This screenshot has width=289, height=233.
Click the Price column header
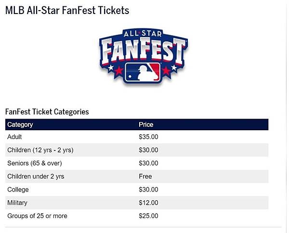point(146,124)
